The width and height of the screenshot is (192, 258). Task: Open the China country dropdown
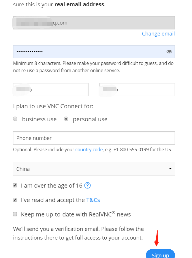coord(94,169)
